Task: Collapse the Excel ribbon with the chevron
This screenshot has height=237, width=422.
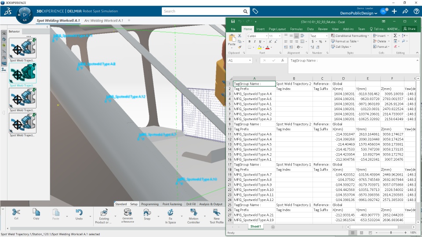Action: click(417, 53)
